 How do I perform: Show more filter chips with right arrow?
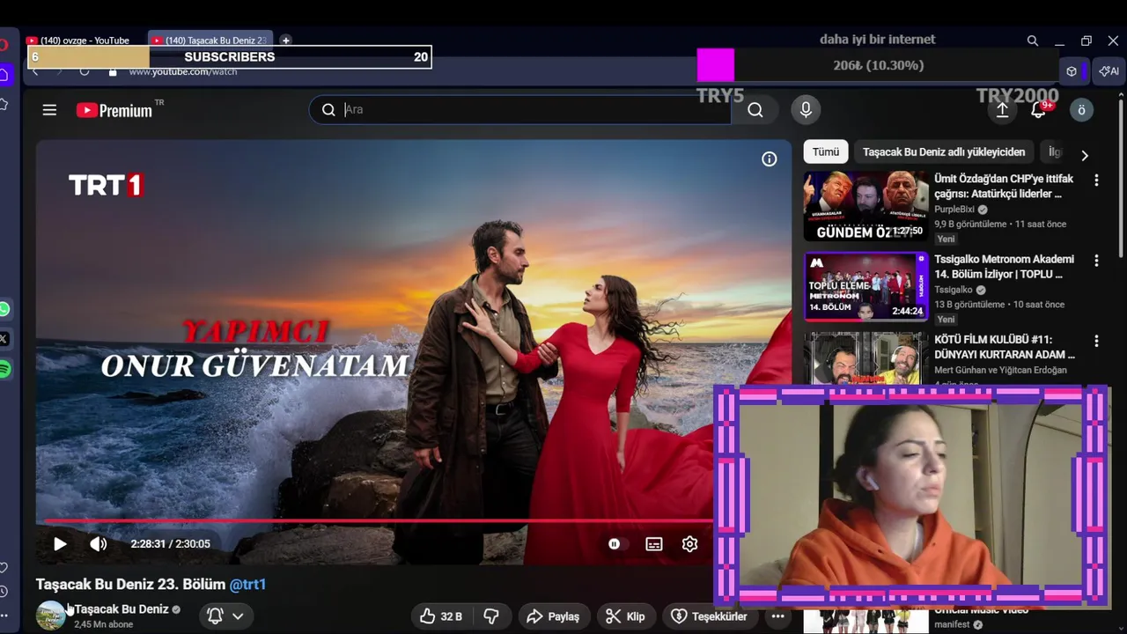(1085, 155)
